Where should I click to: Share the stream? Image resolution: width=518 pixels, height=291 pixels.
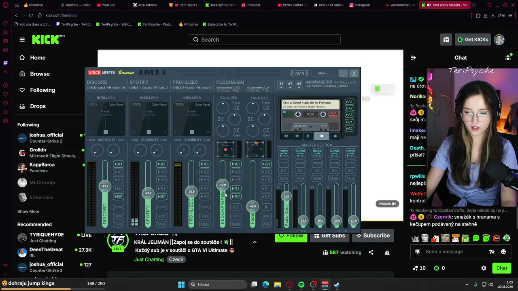371,252
